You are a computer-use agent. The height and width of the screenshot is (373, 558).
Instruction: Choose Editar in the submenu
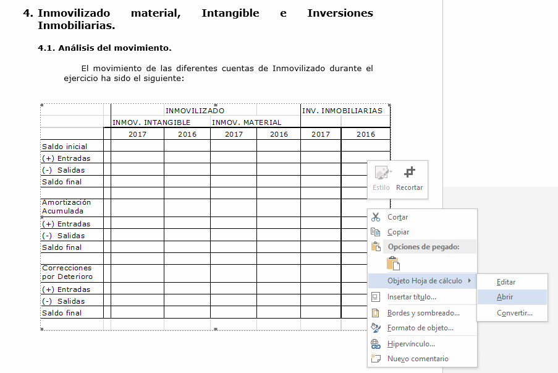pos(505,282)
